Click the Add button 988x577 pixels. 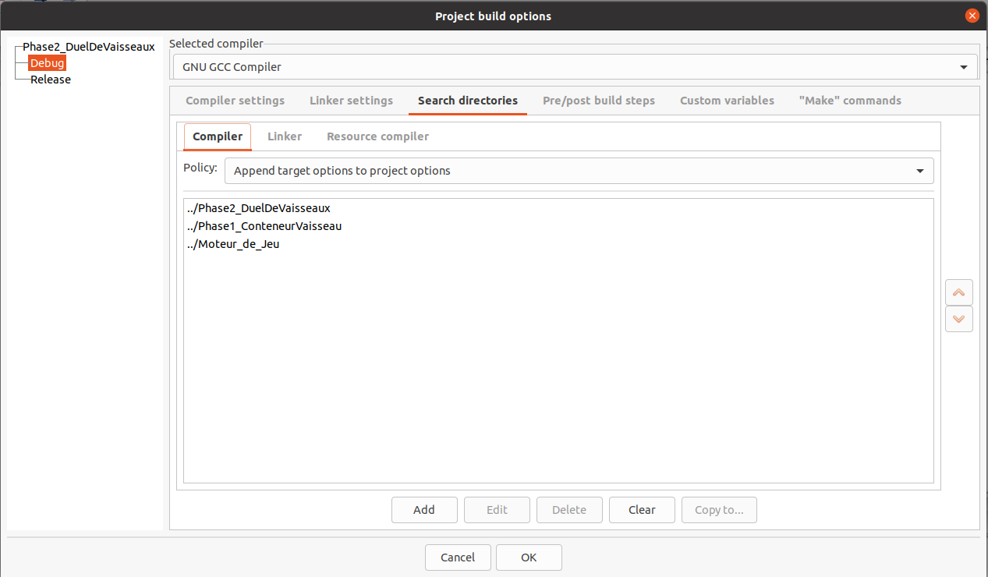point(424,509)
